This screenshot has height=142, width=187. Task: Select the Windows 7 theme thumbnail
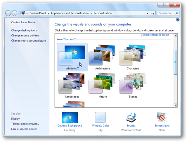[x=72, y=57]
